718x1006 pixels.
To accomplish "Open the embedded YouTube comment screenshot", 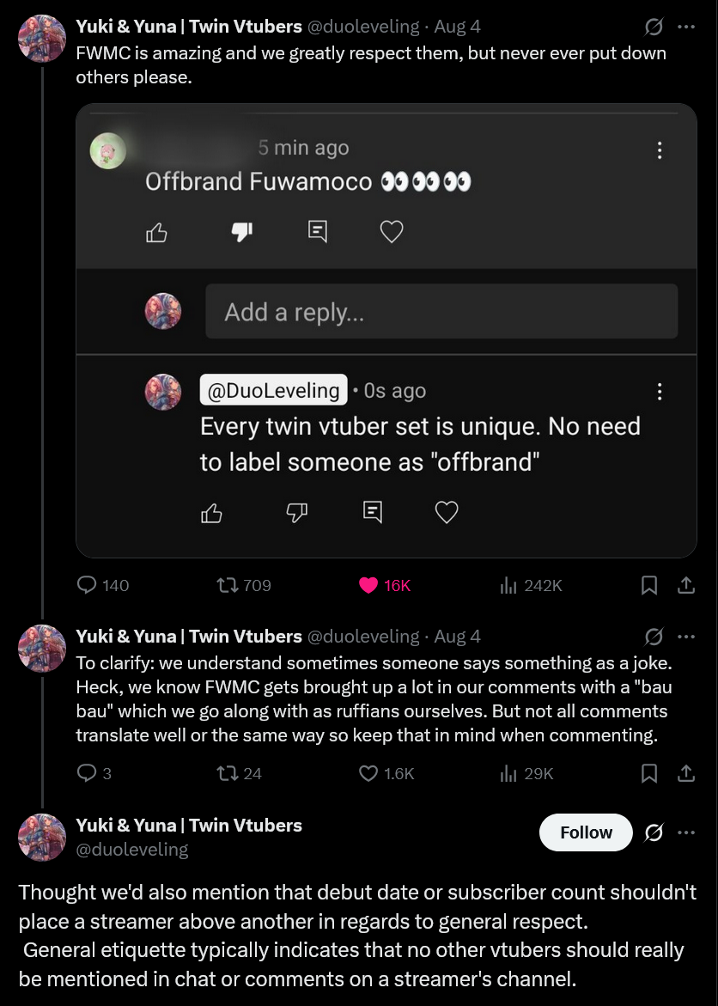I will 386,331.
